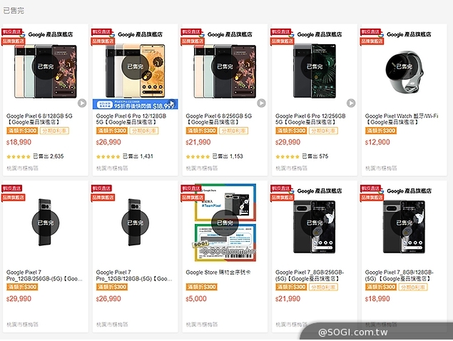
Task: Click the 已售完 section heading
Action: [13, 9]
